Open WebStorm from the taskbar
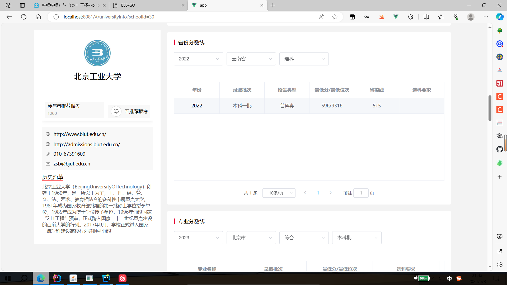Screen dimensions: 507x285 (x=106, y=278)
